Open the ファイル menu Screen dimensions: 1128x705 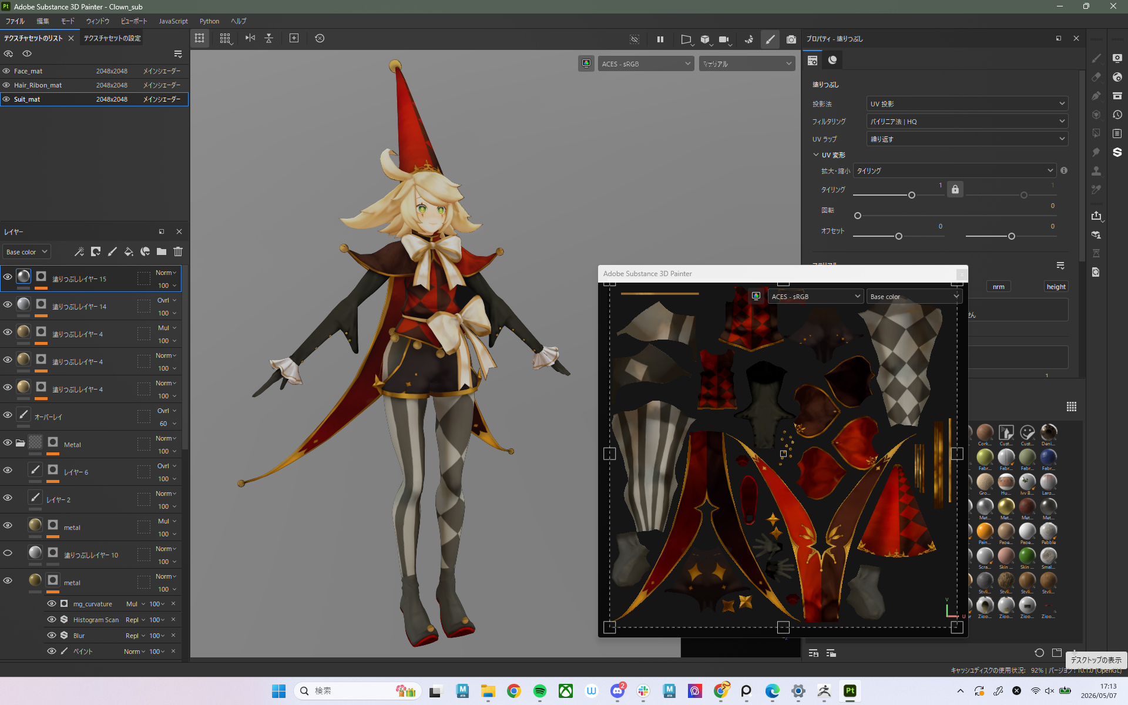click(15, 21)
